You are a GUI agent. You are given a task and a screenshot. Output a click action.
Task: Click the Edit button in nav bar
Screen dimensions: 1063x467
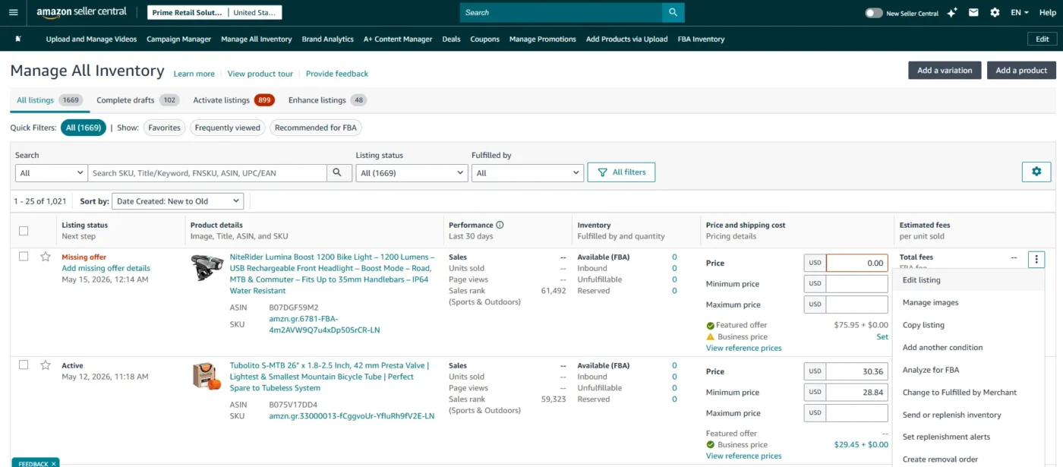pos(1042,39)
